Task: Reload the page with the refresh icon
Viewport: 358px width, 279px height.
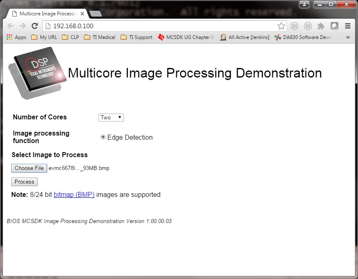Action: 35,26
